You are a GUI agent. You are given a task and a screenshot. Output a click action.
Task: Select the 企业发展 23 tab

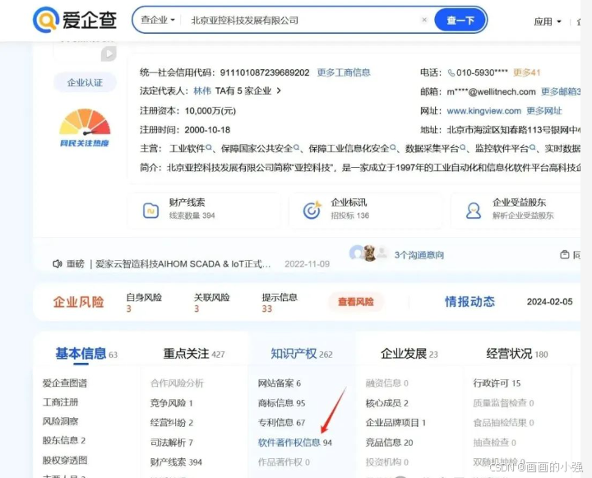point(409,354)
